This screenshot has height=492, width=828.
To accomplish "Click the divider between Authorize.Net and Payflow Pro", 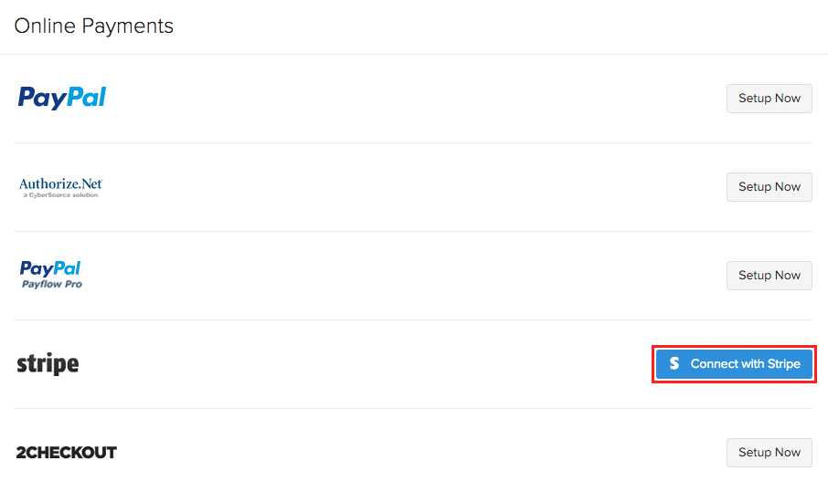I will click(412, 231).
